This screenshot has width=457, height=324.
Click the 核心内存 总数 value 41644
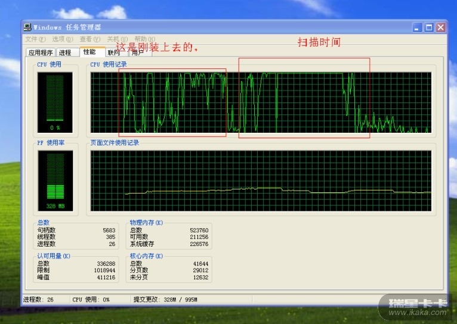(201, 263)
